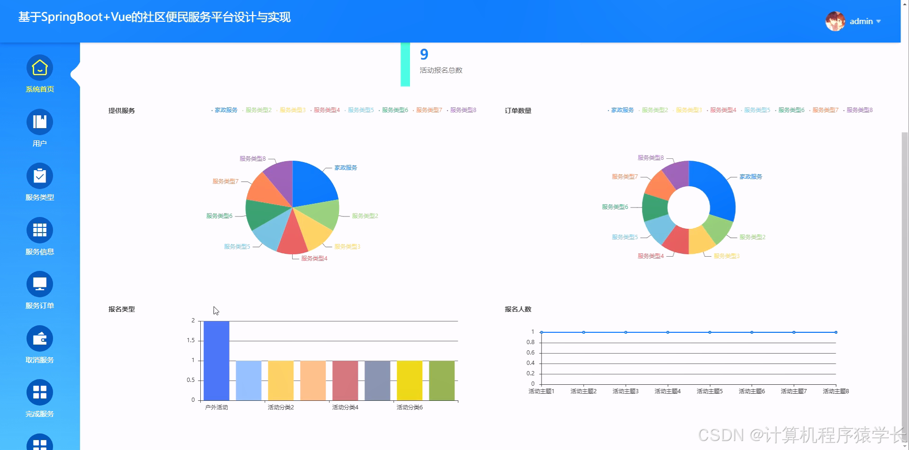Screen dimensions: 909x450
Task: Toggle 服务类型4 legend in 提供服务 chart
Action: pyautogui.click(x=325, y=110)
